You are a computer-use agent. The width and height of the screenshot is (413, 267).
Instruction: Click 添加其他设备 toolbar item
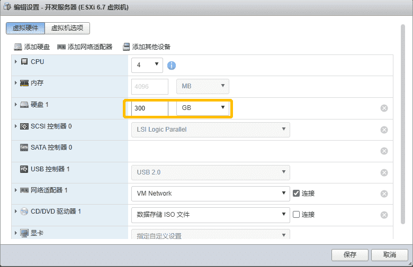coord(147,47)
